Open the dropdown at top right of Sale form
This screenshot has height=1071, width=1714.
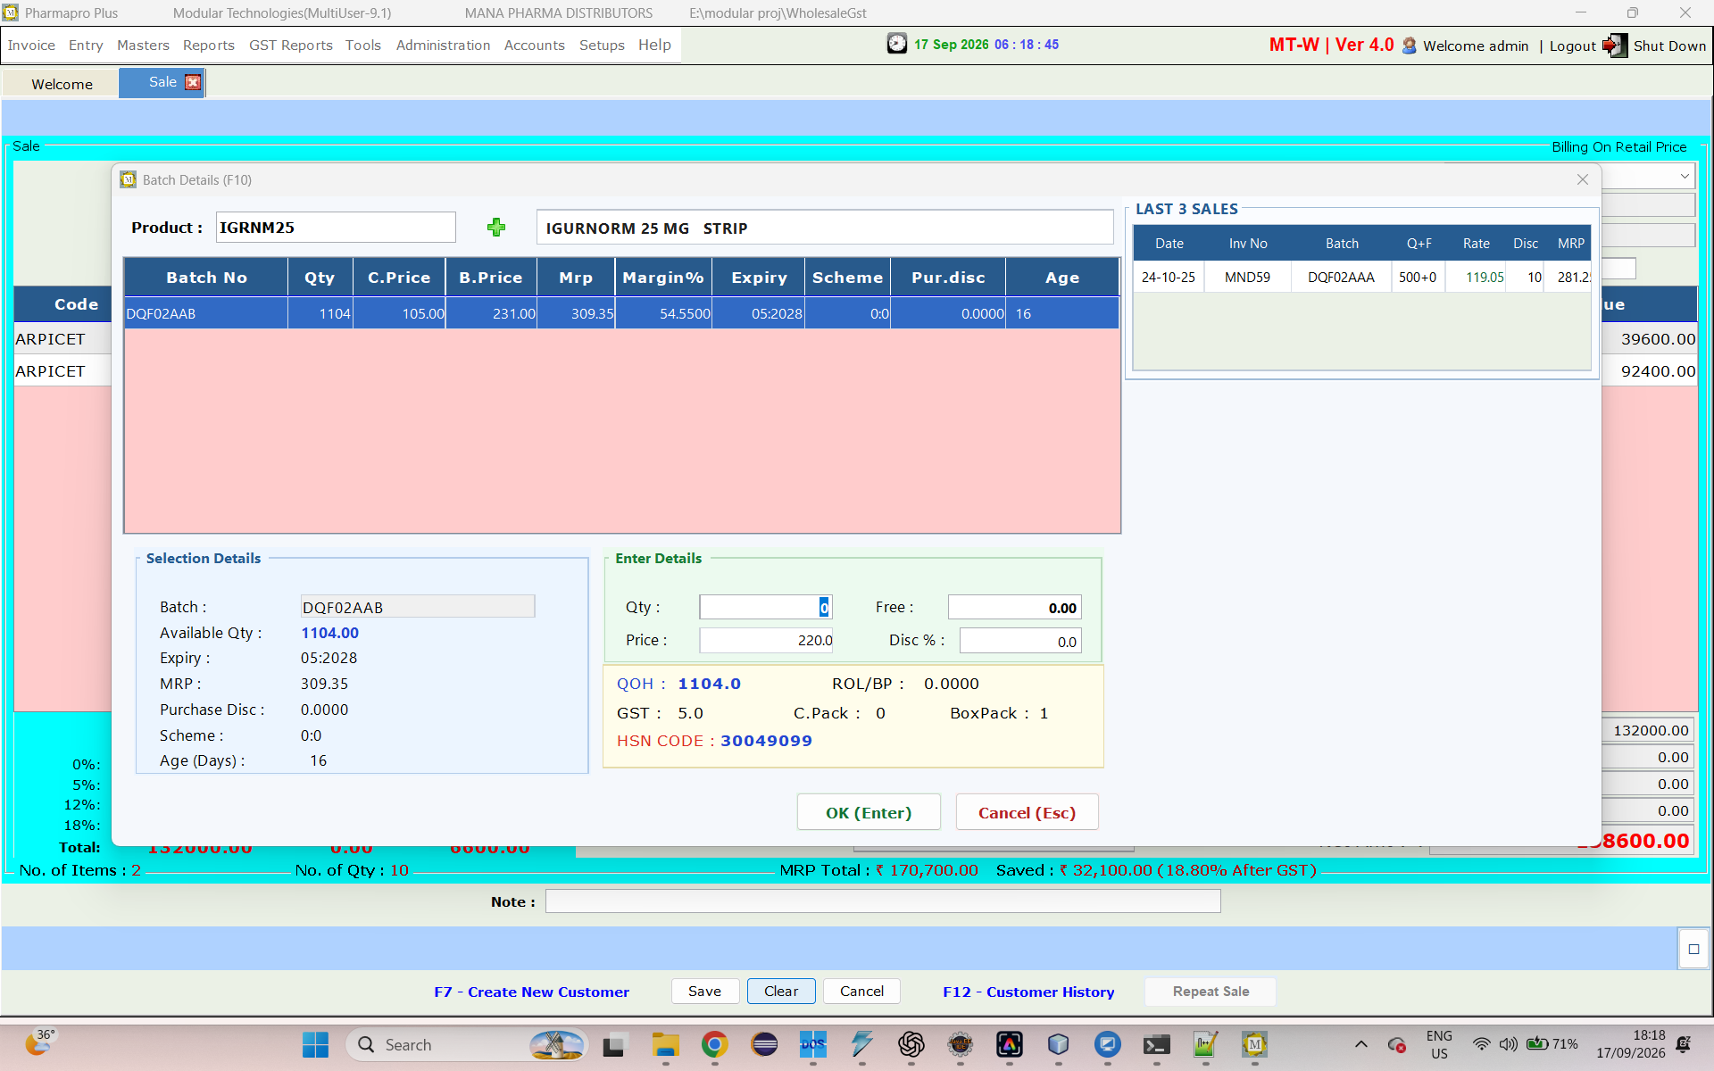click(x=1684, y=177)
